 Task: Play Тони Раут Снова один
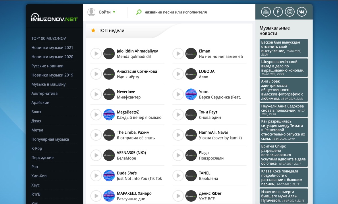178,114
